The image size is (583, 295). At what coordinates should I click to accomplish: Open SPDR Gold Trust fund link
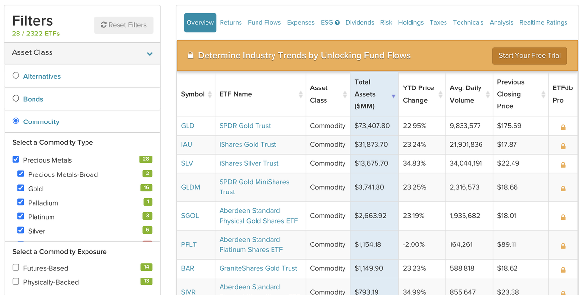pyautogui.click(x=245, y=126)
